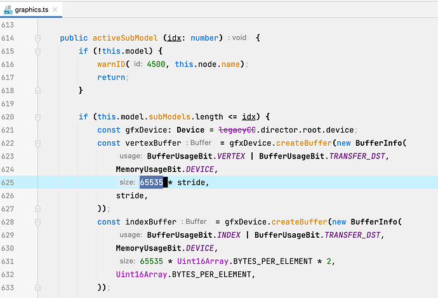This screenshot has height=298, width=438.
Task: Click the ': Buffer' hint after indexBuffer
Action: (194, 221)
